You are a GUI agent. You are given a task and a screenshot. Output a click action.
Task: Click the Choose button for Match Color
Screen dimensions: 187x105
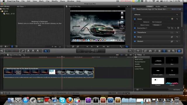[x=157, y=25]
